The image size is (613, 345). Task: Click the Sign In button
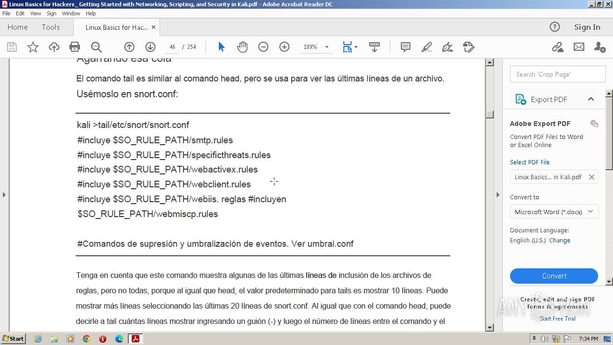pyautogui.click(x=587, y=27)
